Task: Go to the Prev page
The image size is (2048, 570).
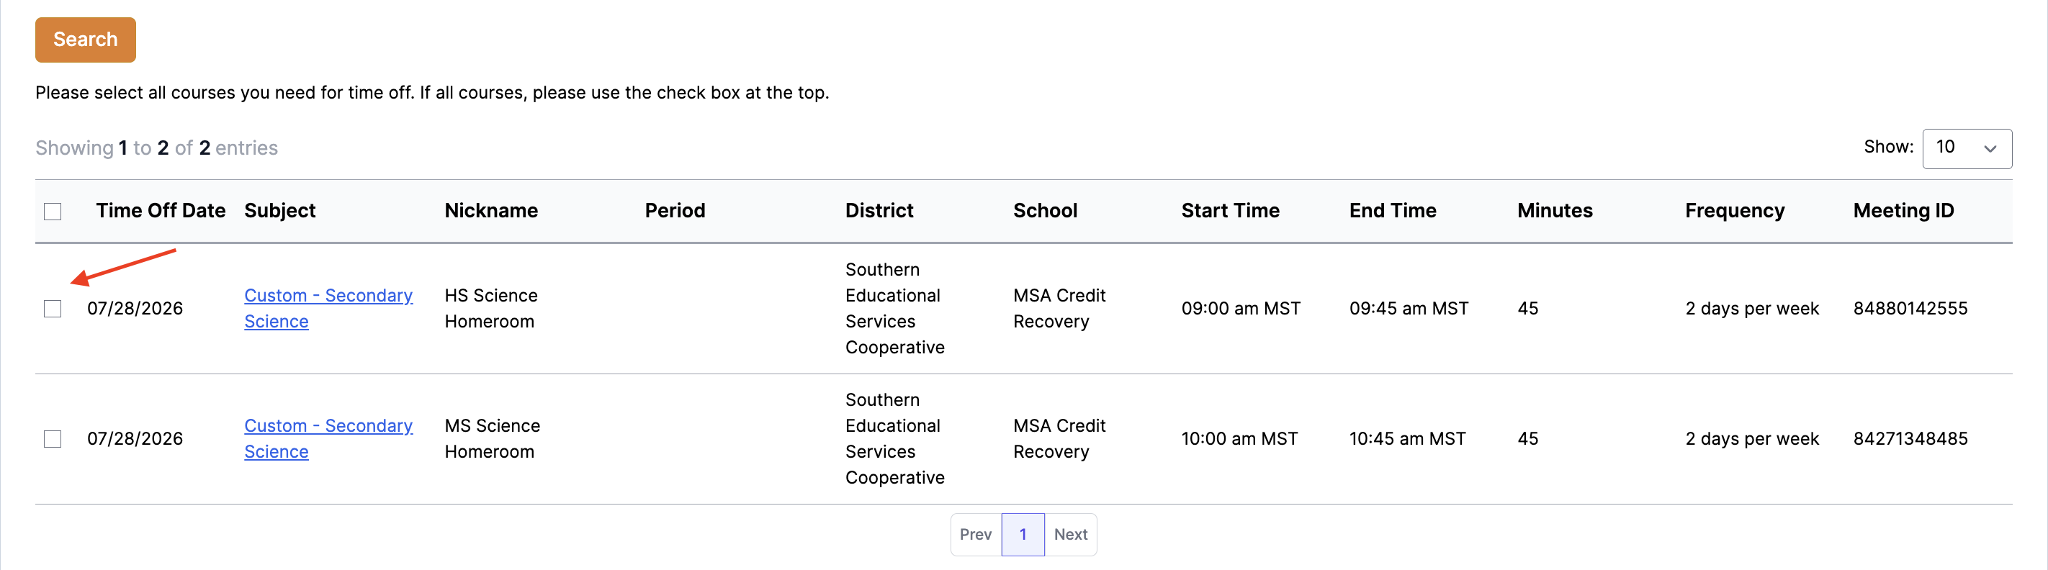Action: tap(975, 534)
